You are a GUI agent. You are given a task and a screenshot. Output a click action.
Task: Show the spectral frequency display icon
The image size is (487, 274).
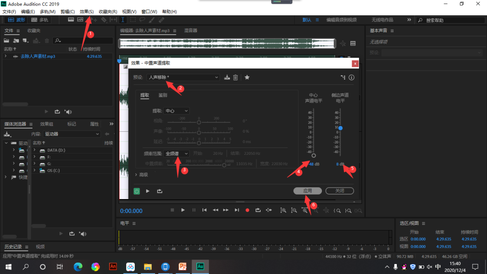click(71, 19)
